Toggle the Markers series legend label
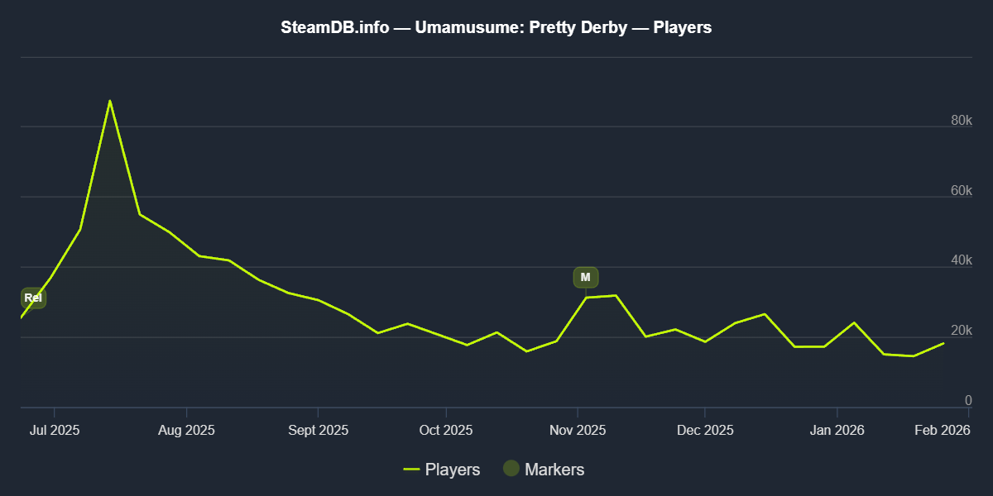Image resolution: width=993 pixels, height=496 pixels. (x=554, y=470)
